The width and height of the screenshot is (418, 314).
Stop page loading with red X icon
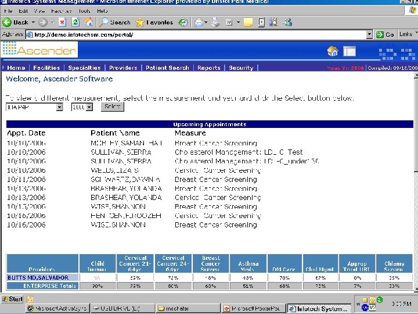point(62,23)
